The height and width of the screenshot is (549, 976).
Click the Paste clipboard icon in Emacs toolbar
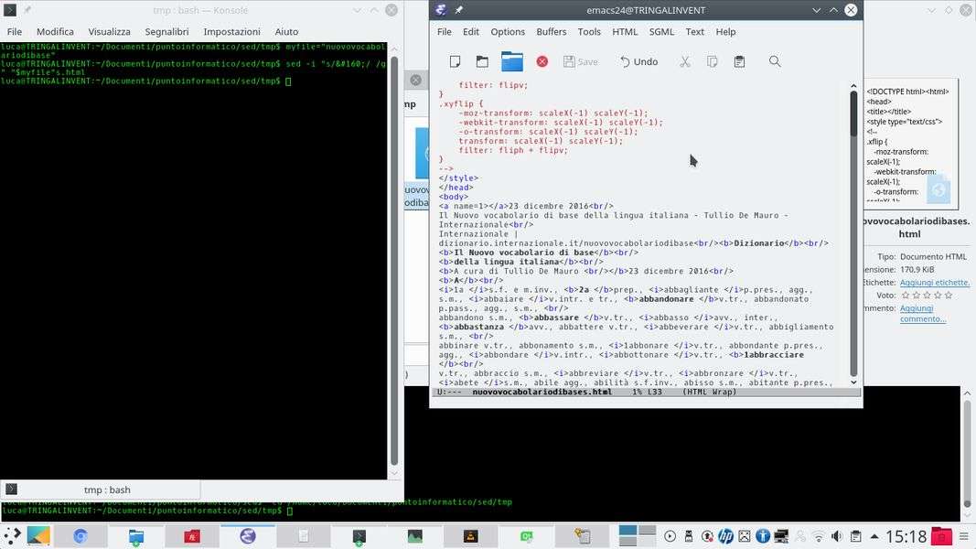tap(739, 61)
